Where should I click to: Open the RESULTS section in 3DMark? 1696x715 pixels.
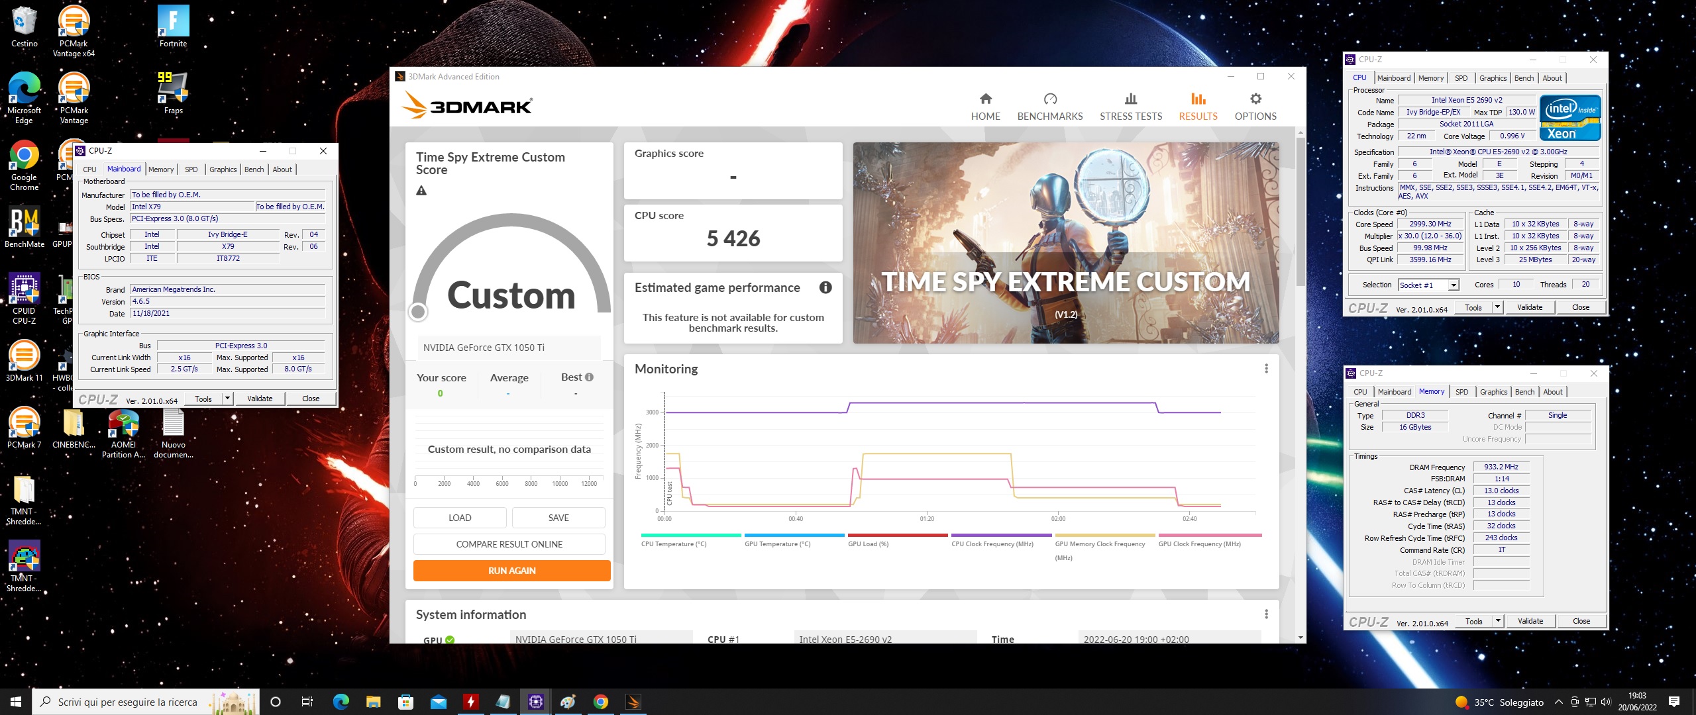1198,107
